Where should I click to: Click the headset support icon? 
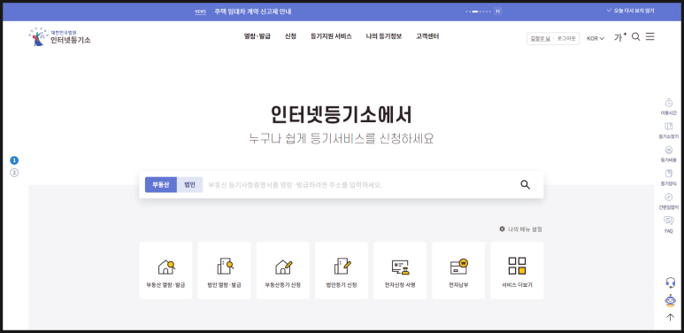[x=670, y=283]
